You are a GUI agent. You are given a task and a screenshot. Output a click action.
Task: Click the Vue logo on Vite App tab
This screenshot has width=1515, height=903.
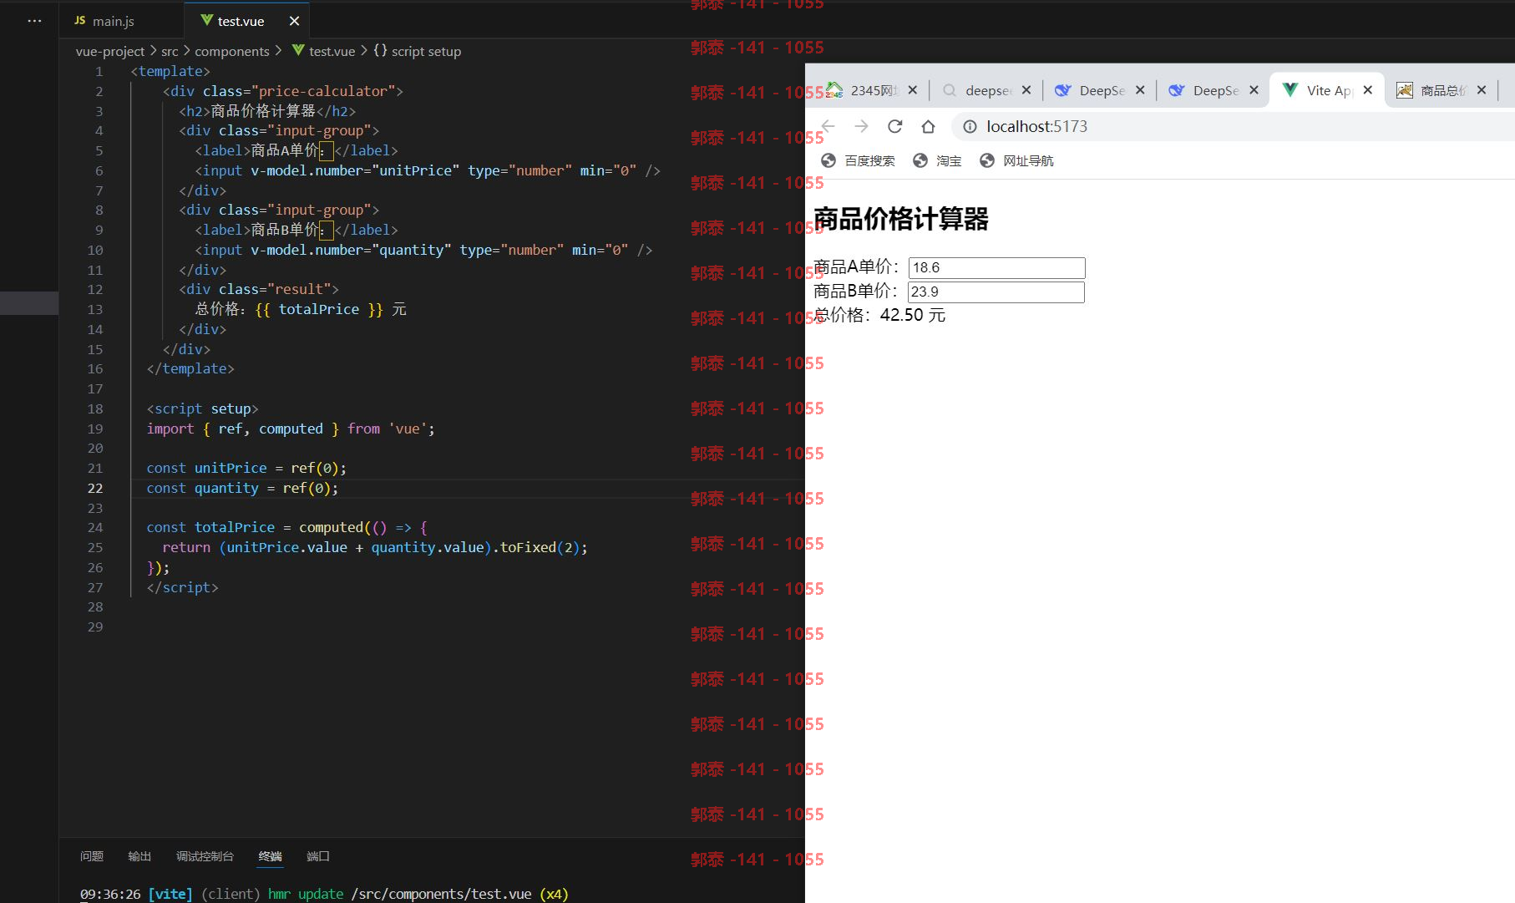[x=1290, y=89]
